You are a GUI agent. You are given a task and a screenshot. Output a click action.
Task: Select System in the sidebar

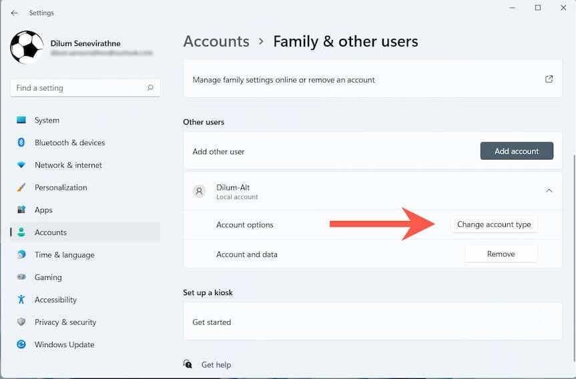[47, 121]
